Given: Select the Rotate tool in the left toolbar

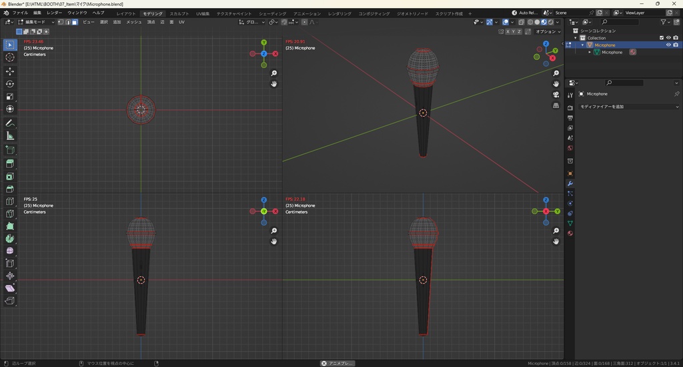Looking at the screenshot, I should tap(10, 84).
